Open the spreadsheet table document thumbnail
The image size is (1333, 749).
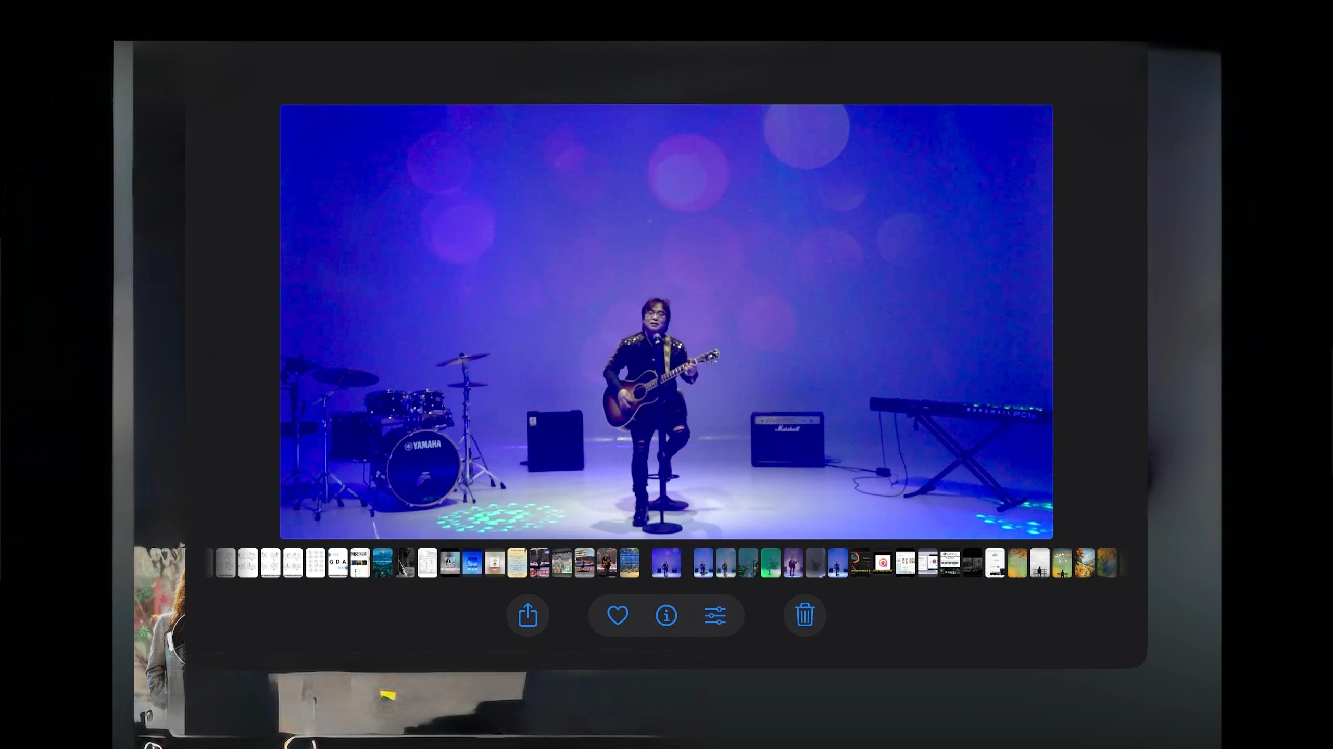pyautogui.click(x=427, y=563)
